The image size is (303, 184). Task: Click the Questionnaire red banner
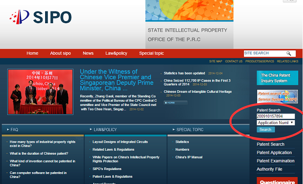click(277, 181)
